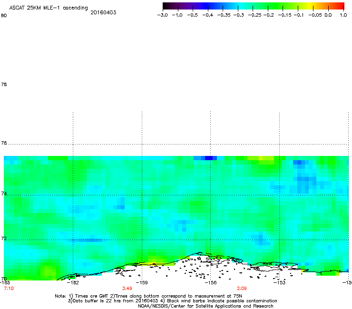Click the 80 latitude axis label
Viewport: 352px width, 309px height.
[4, 16]
